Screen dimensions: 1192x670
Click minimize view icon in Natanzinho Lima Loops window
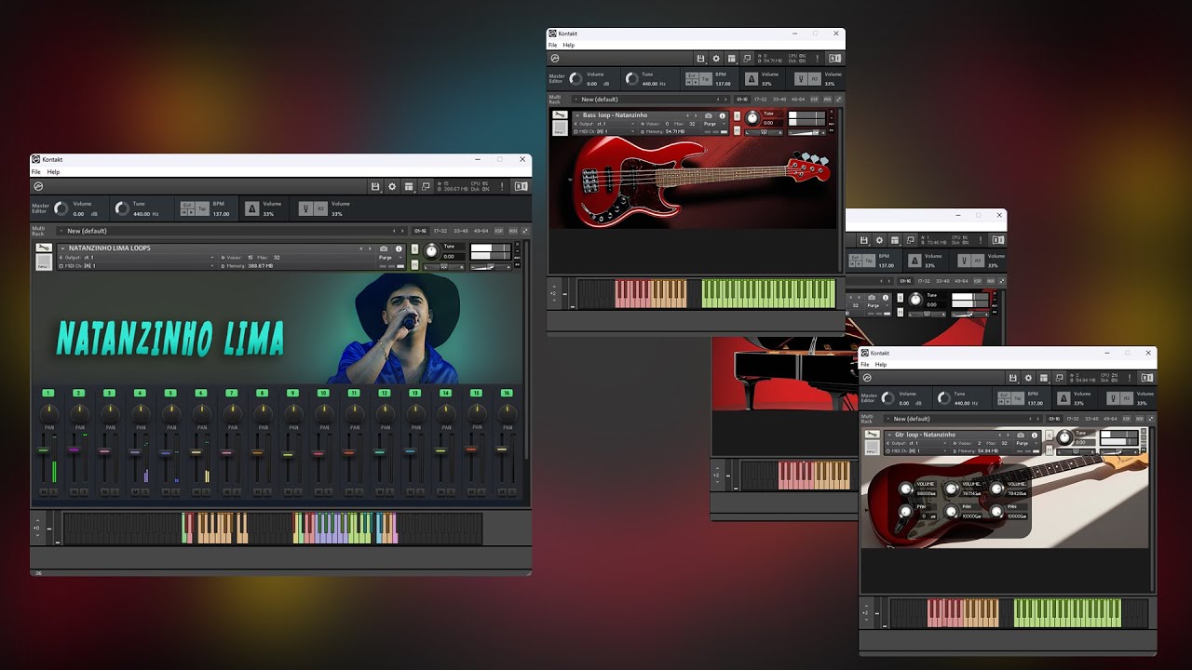pyautogui.click(x=426, y=186)
